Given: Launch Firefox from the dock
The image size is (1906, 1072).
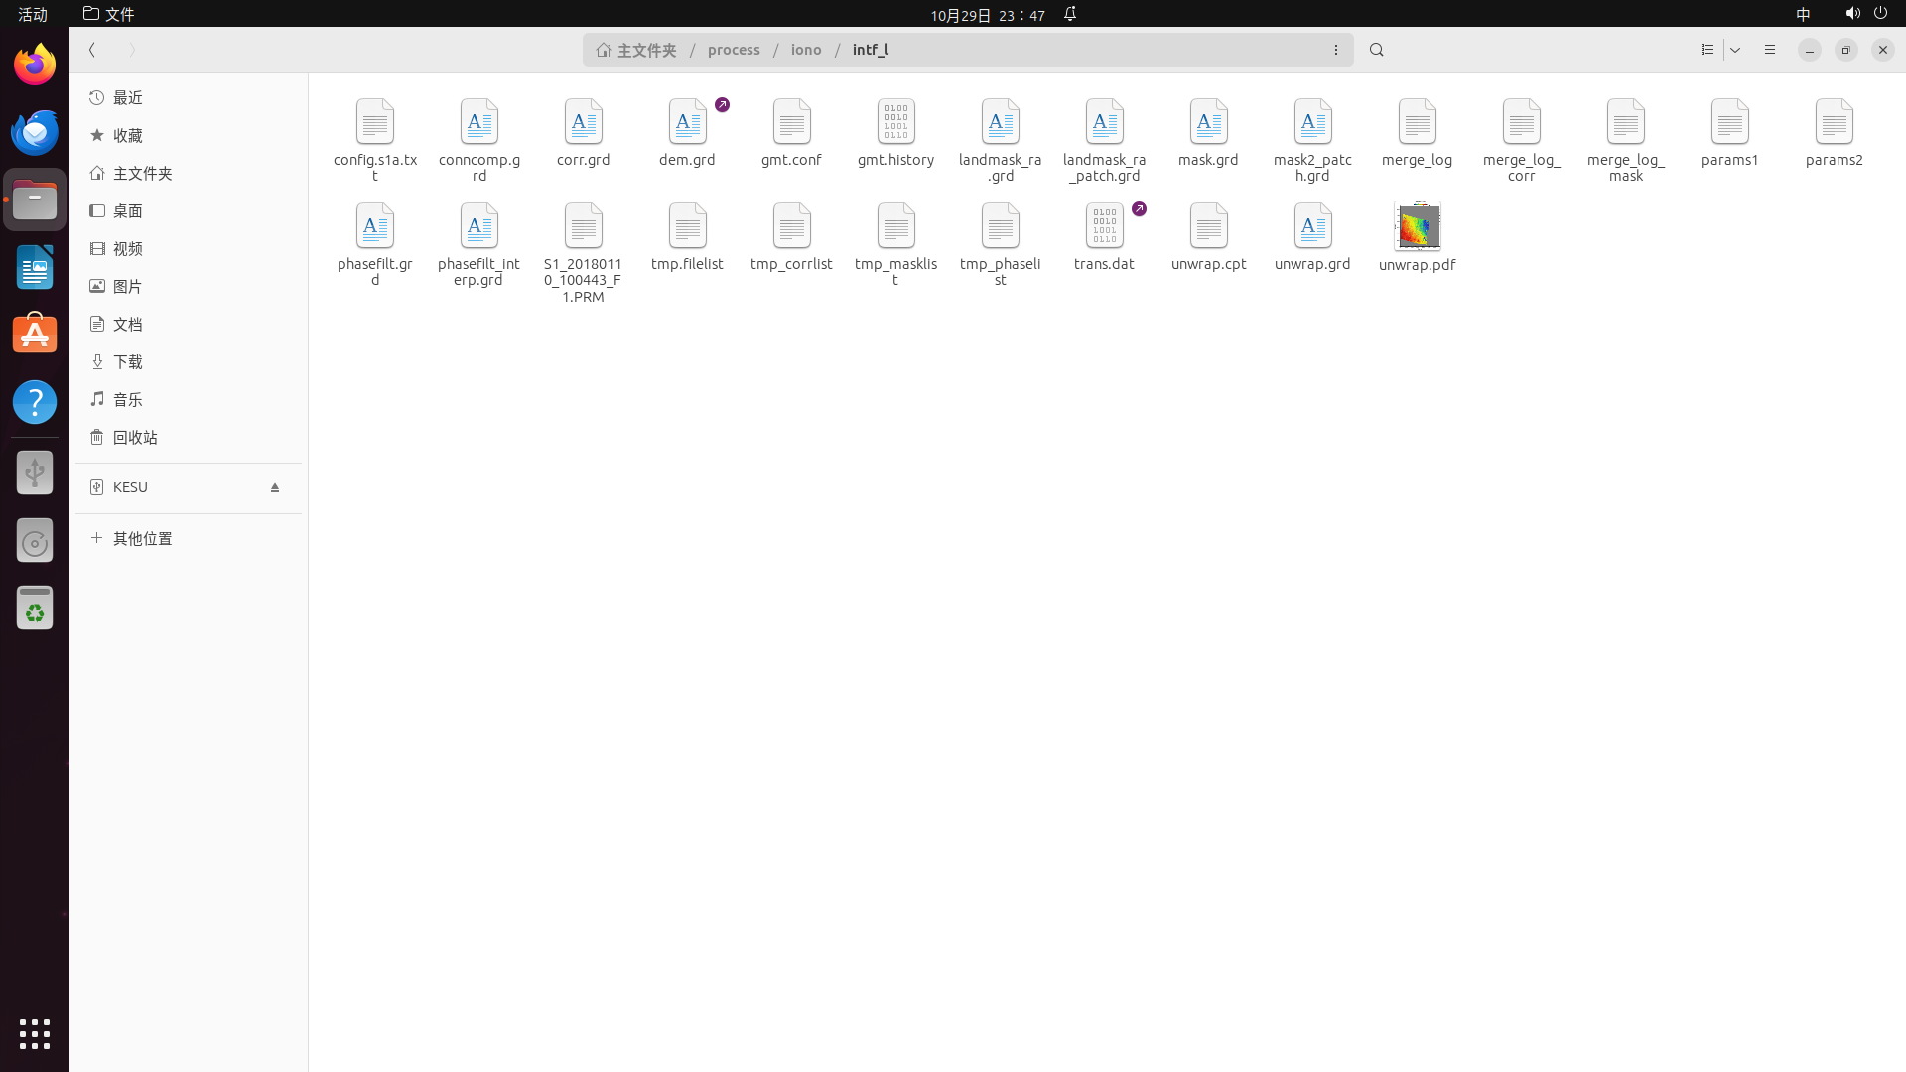Looking at the screenshot, I should click(x=35, y=64).
